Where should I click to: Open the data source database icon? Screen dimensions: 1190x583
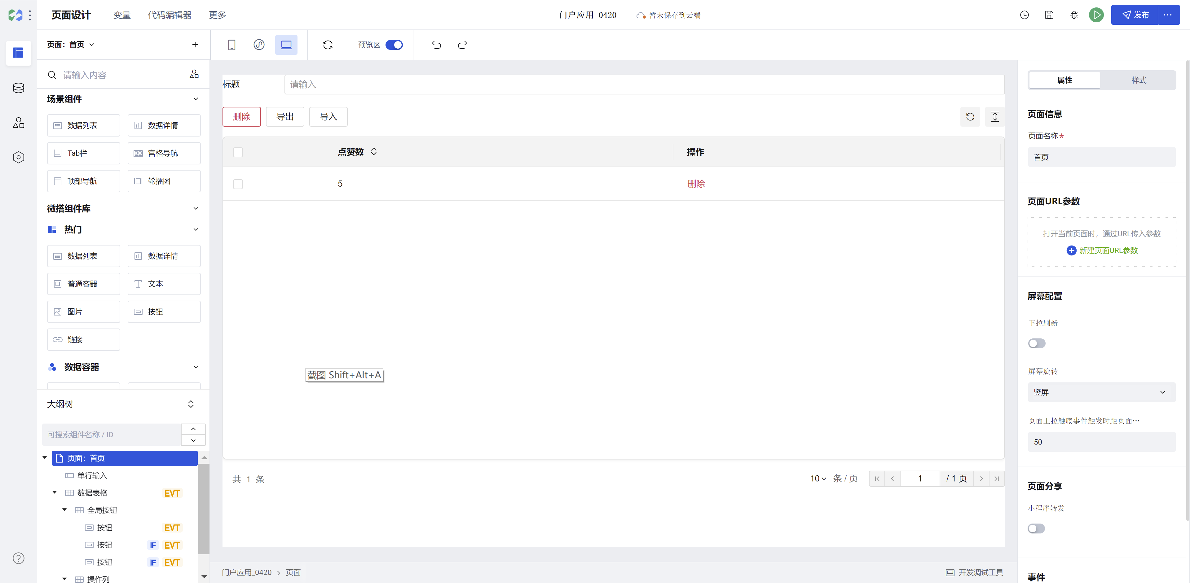[19, 88]
